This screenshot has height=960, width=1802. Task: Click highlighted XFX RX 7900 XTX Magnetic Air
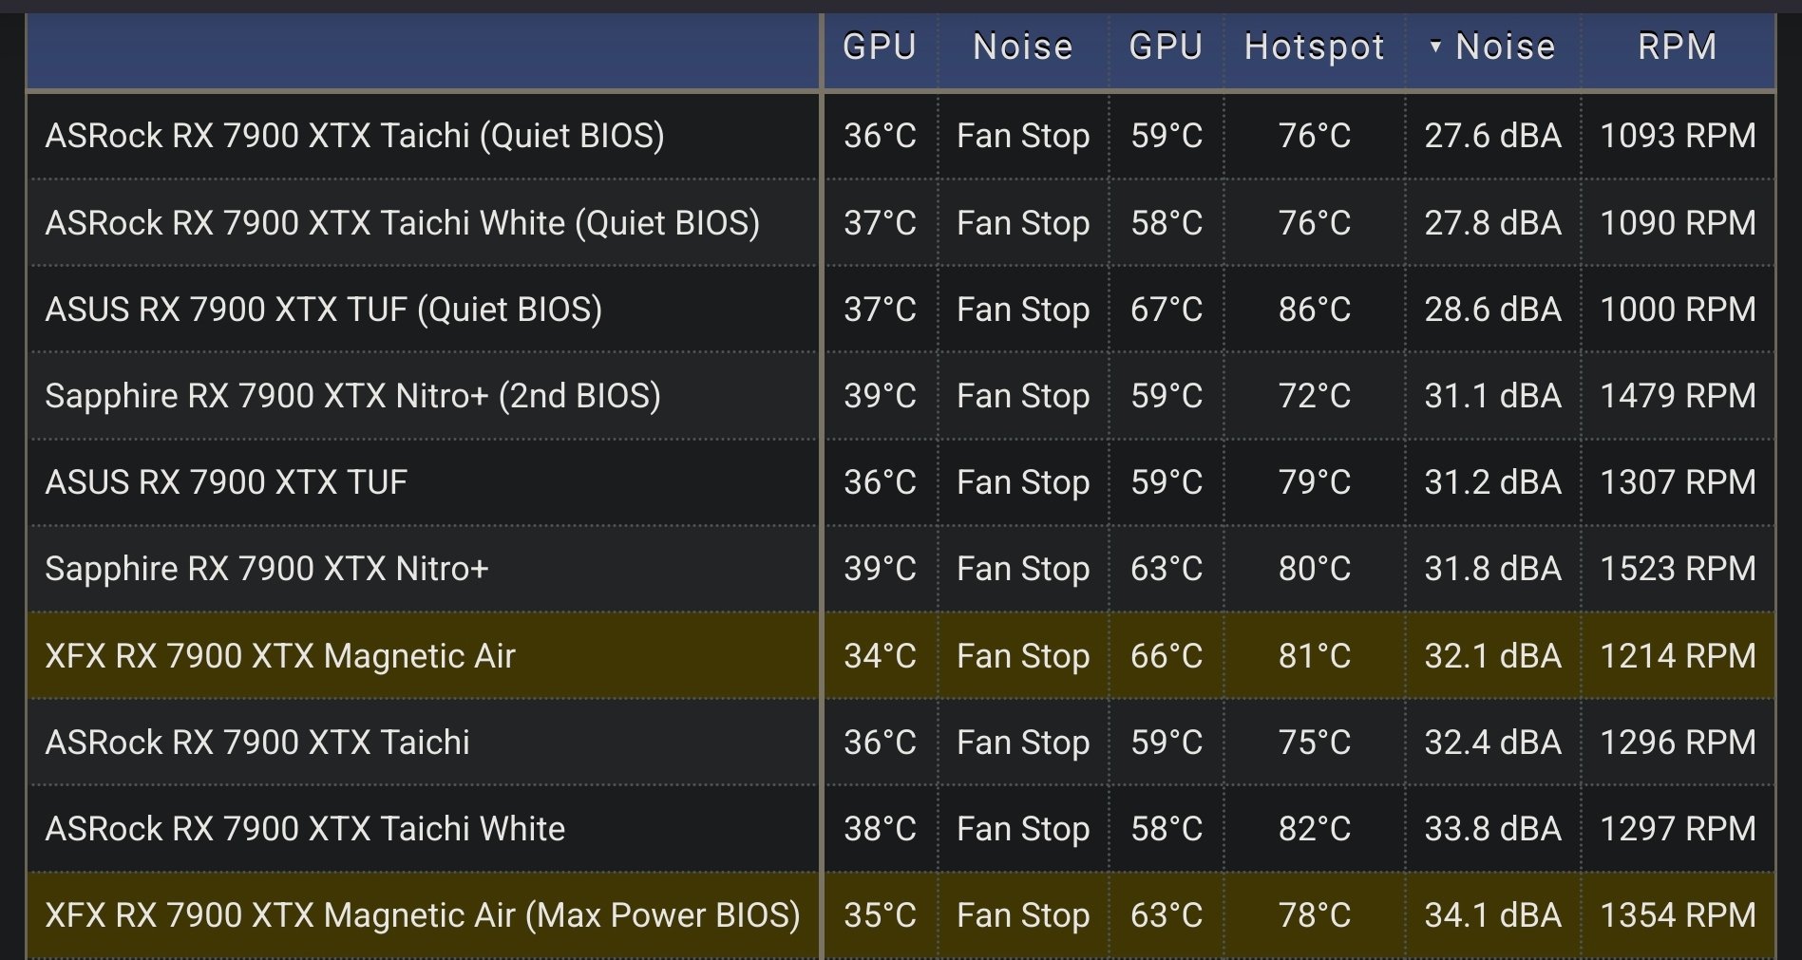point(279,656)
